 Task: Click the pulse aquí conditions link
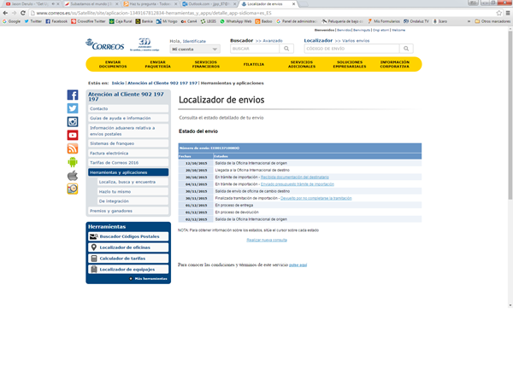click(298, 264)
